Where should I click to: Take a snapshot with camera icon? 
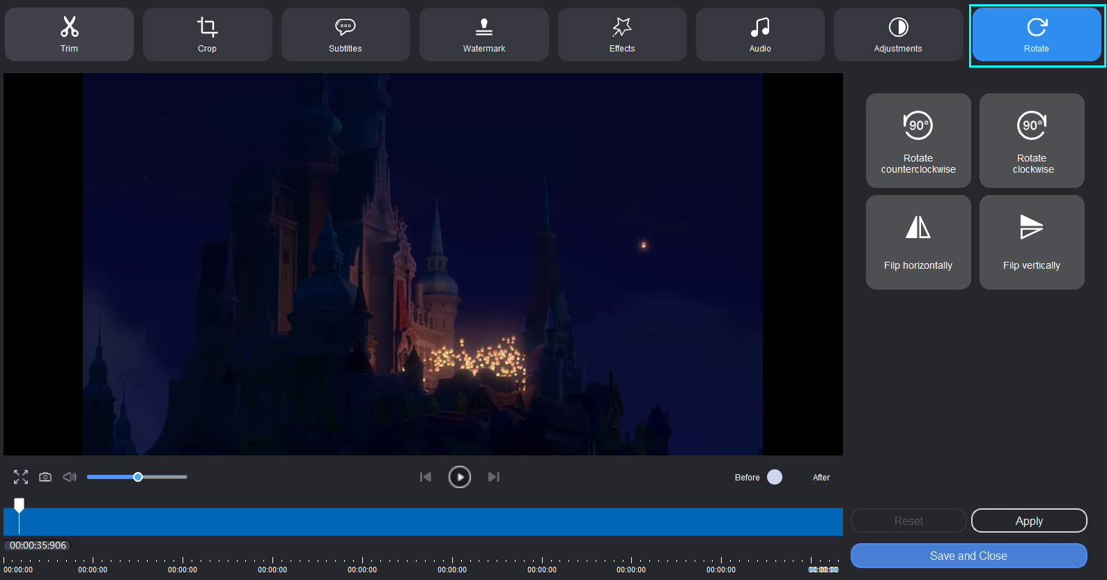point(45,477)
